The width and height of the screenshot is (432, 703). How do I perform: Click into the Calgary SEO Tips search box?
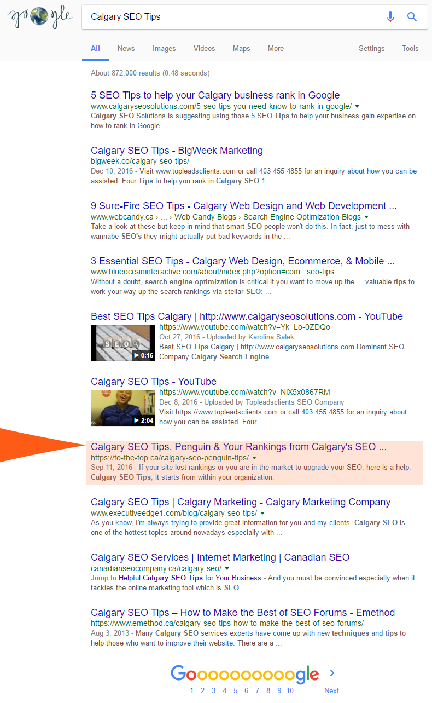pyautogui.click(x=232, y=17)
